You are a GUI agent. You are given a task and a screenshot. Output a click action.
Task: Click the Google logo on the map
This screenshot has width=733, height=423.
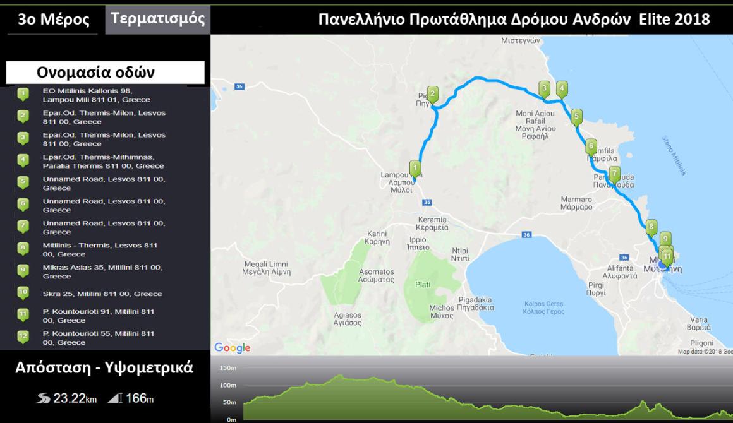click(x=233, y=348)
